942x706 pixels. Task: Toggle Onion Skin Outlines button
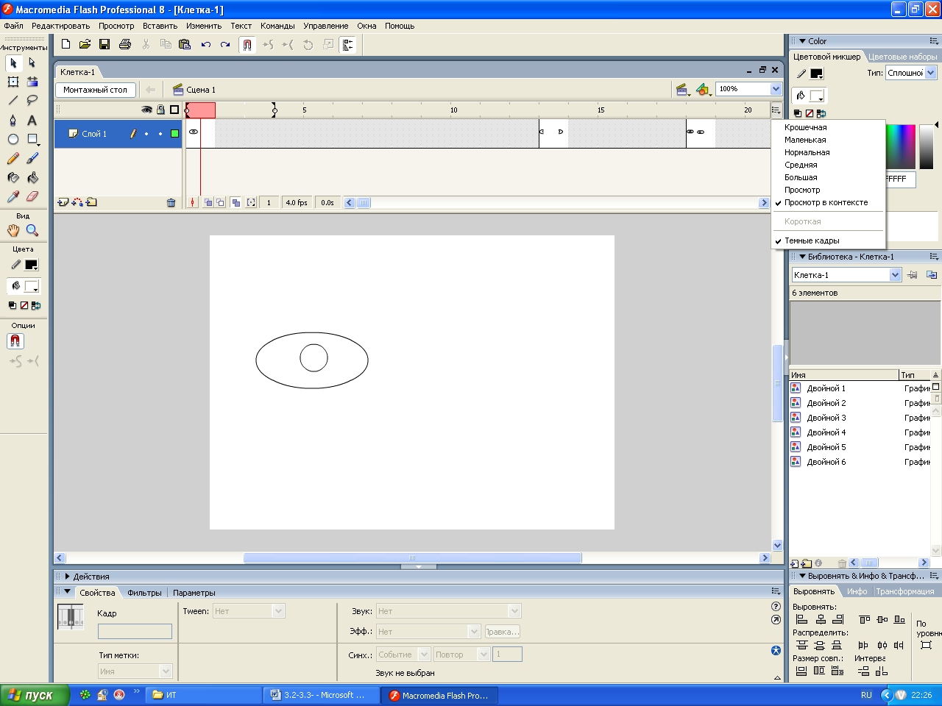[x=220, y=202]
